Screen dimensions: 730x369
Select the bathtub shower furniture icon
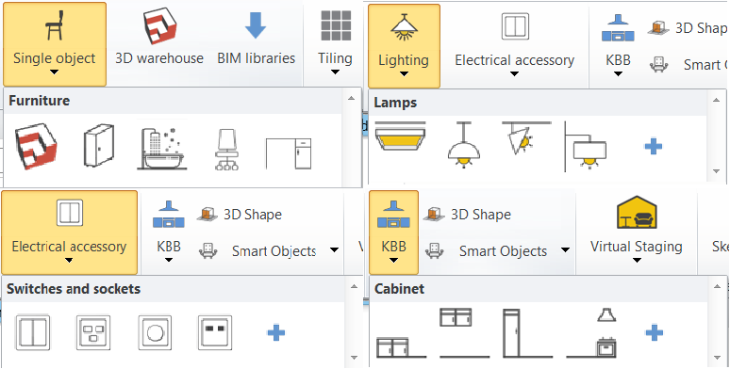(x=161, y=145)
